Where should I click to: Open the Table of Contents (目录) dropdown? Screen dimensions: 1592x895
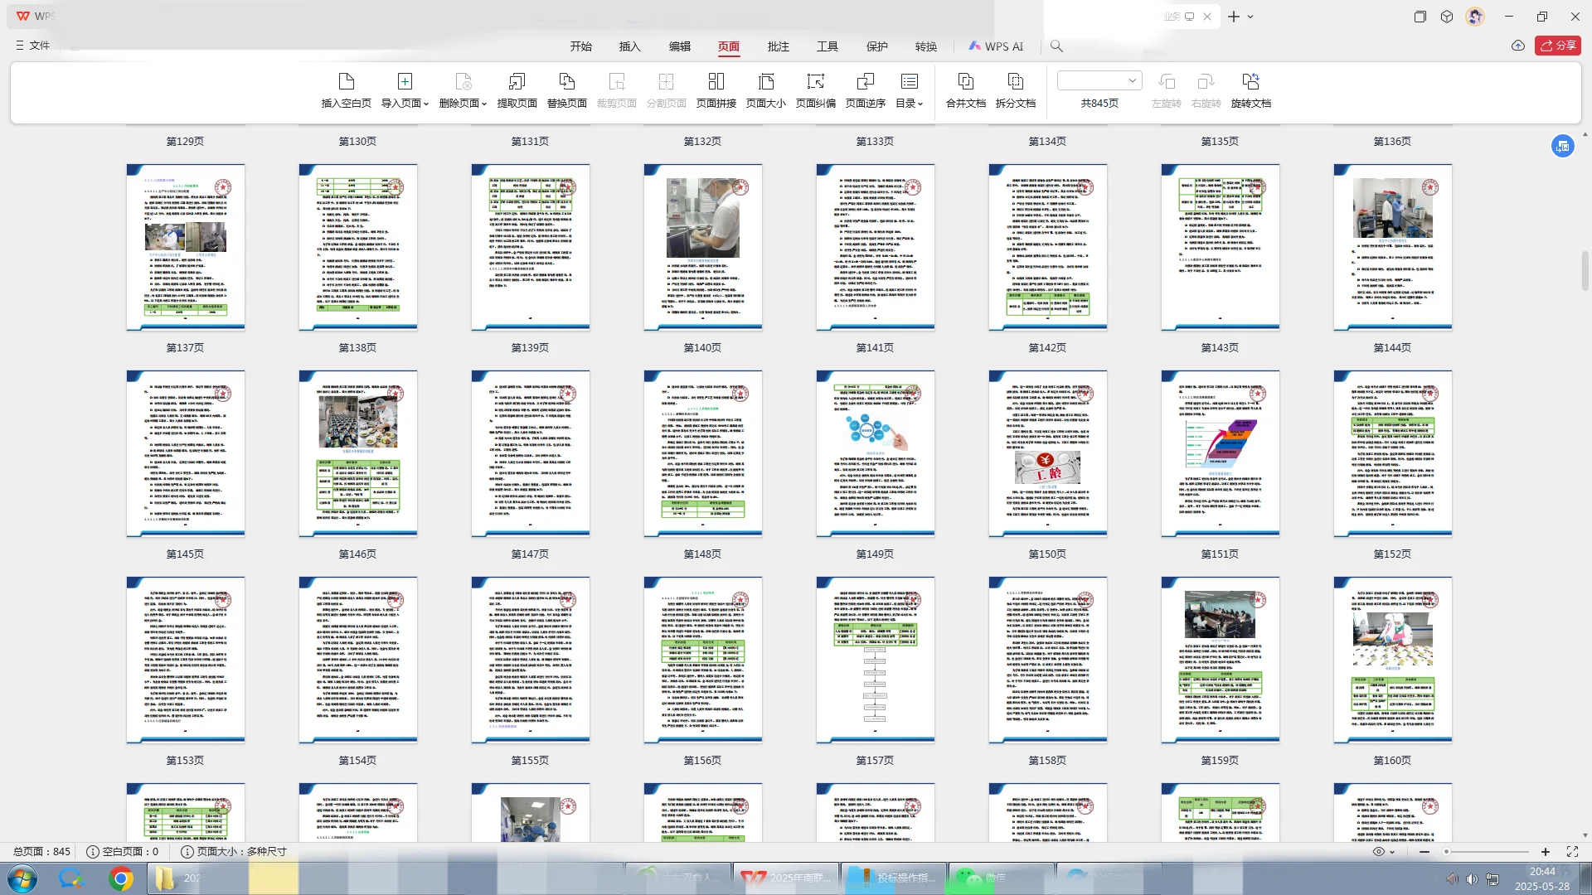920,104
